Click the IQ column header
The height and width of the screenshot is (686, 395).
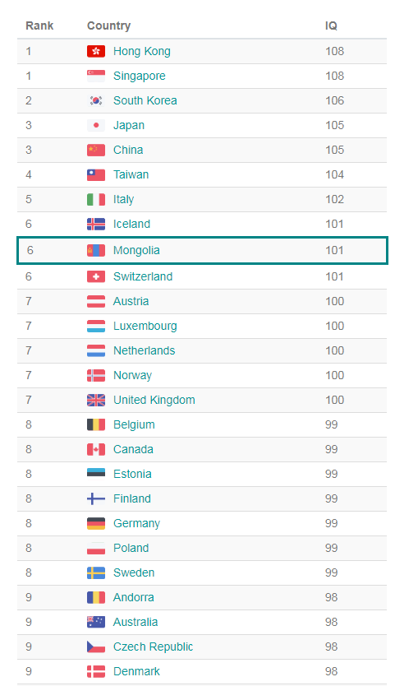click(x=331, y=25)
